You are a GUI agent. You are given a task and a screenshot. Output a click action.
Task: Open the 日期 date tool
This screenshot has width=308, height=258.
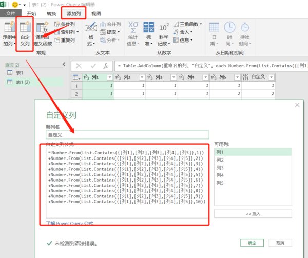(x=214, y=33)
